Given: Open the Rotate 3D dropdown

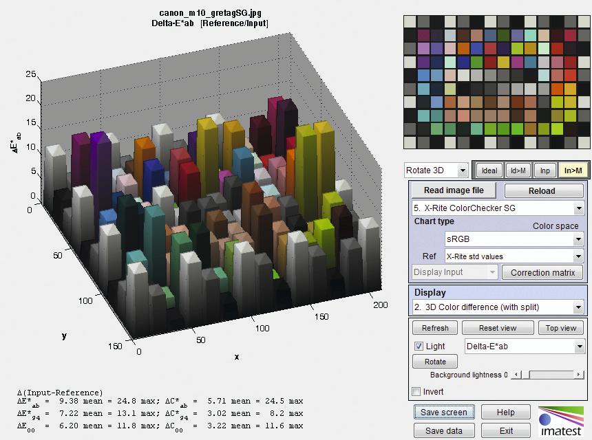Looking at the screenshot, I should click(436, 170).
